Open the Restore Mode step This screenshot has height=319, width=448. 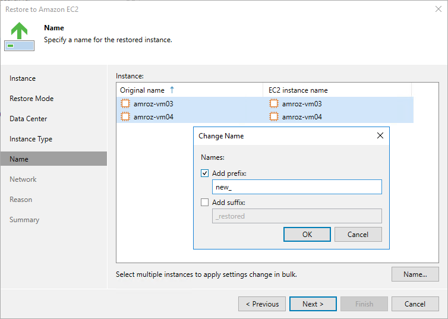coord(31,99)
